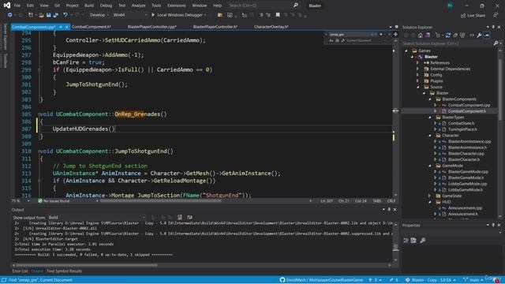This screenshot has height=284, width=505.
Task: Collapse the Source folder
Action: tap(418, 87)
